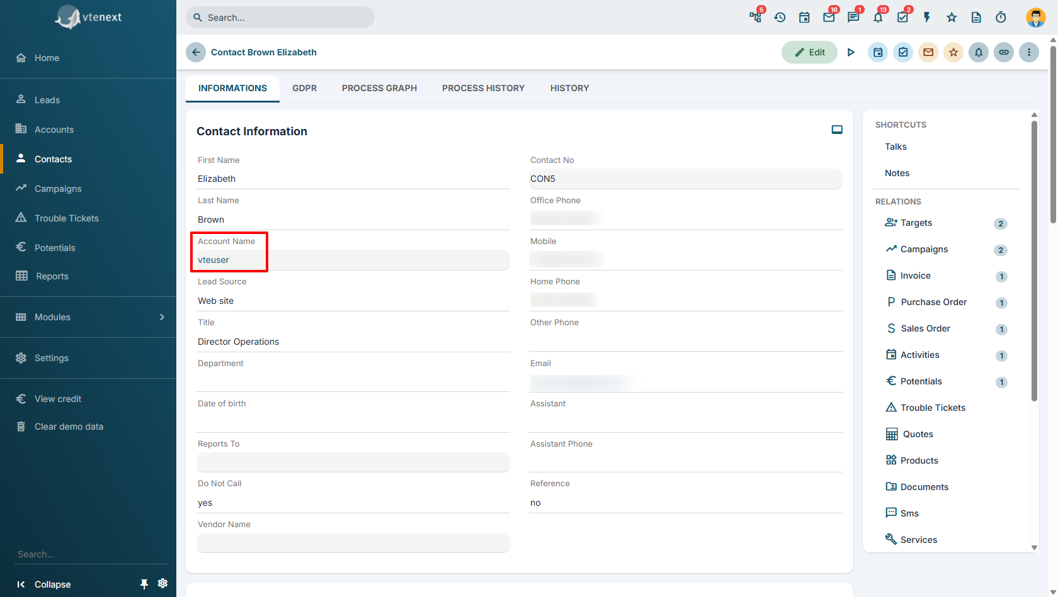Open the vteuser account link
The width and height of the screenshot is (1058, 597).
tap(213, 260)
